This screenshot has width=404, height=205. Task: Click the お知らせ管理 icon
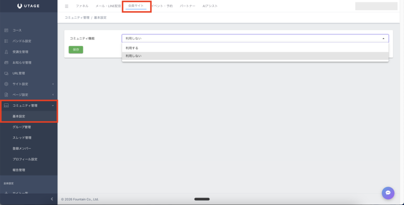point(6,63)
